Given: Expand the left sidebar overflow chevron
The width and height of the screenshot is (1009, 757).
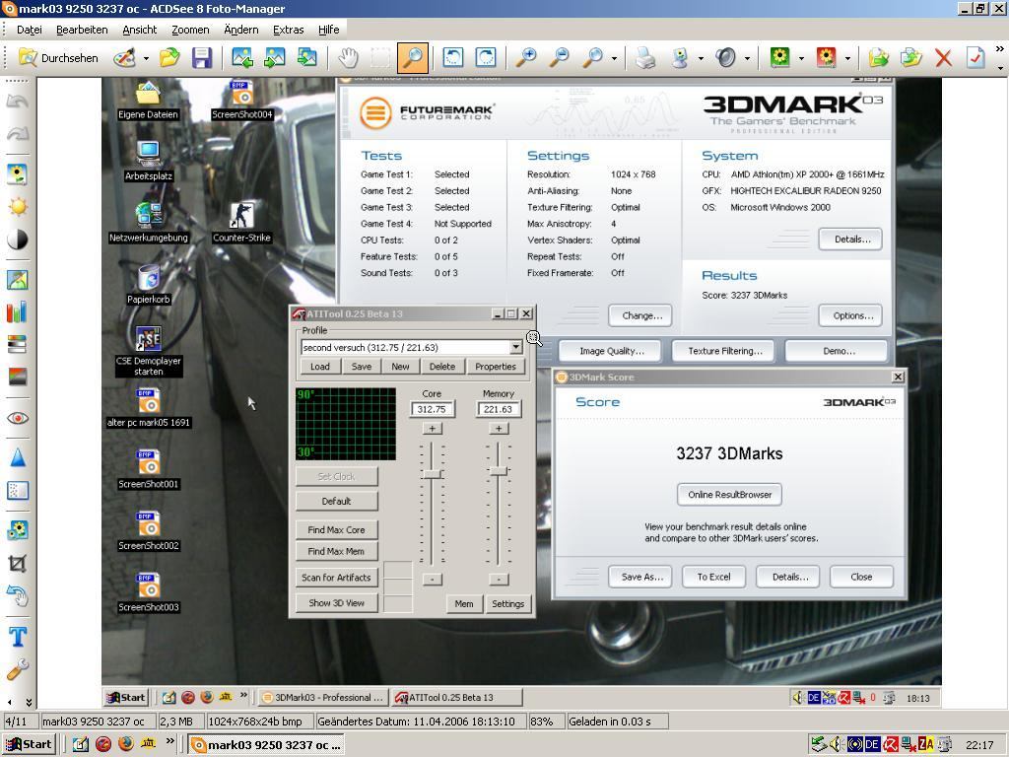Looking at the screenshot, I should (x=29, y=702).
